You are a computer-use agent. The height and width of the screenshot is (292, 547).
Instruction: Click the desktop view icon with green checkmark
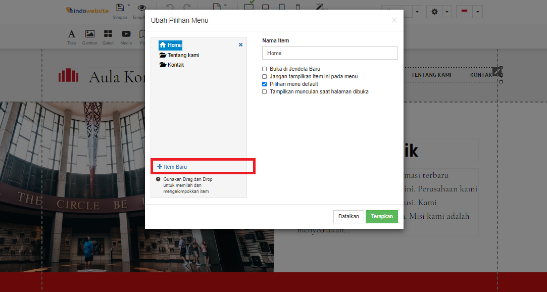coord(248,7)
